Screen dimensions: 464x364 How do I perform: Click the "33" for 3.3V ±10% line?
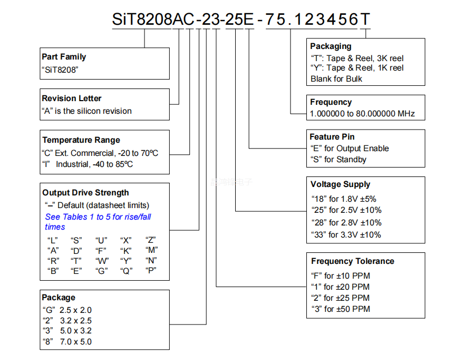click(x=346, y=235)
